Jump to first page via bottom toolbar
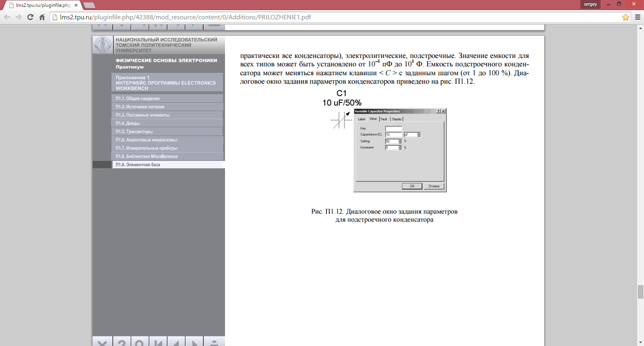The width and height of the screenshot is (644, 346). (x=158, y=342)
